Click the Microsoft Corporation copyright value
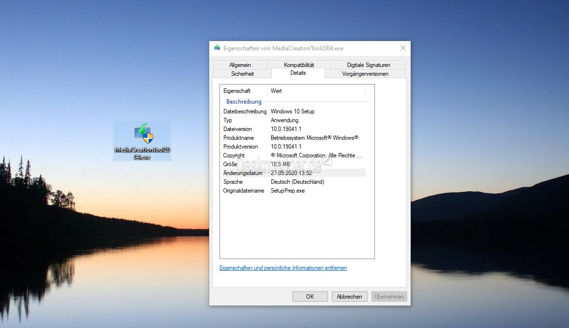 [x=316, y=155]
